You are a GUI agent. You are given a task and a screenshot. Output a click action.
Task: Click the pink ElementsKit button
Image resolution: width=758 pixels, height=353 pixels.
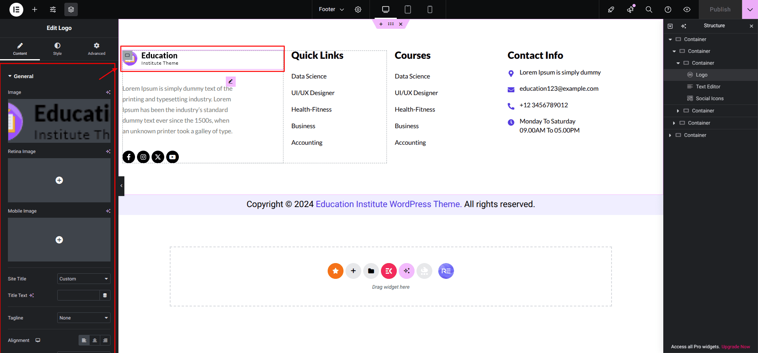[x=389, y=271]
